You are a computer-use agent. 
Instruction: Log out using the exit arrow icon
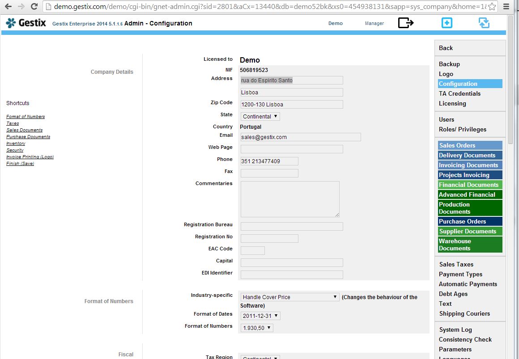pos(406,23)
